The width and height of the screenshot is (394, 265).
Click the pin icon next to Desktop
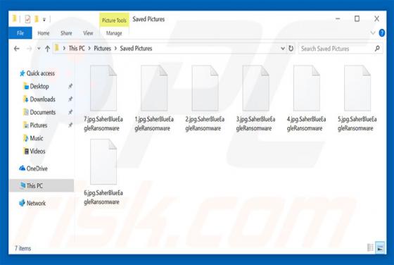click(70, 86)
